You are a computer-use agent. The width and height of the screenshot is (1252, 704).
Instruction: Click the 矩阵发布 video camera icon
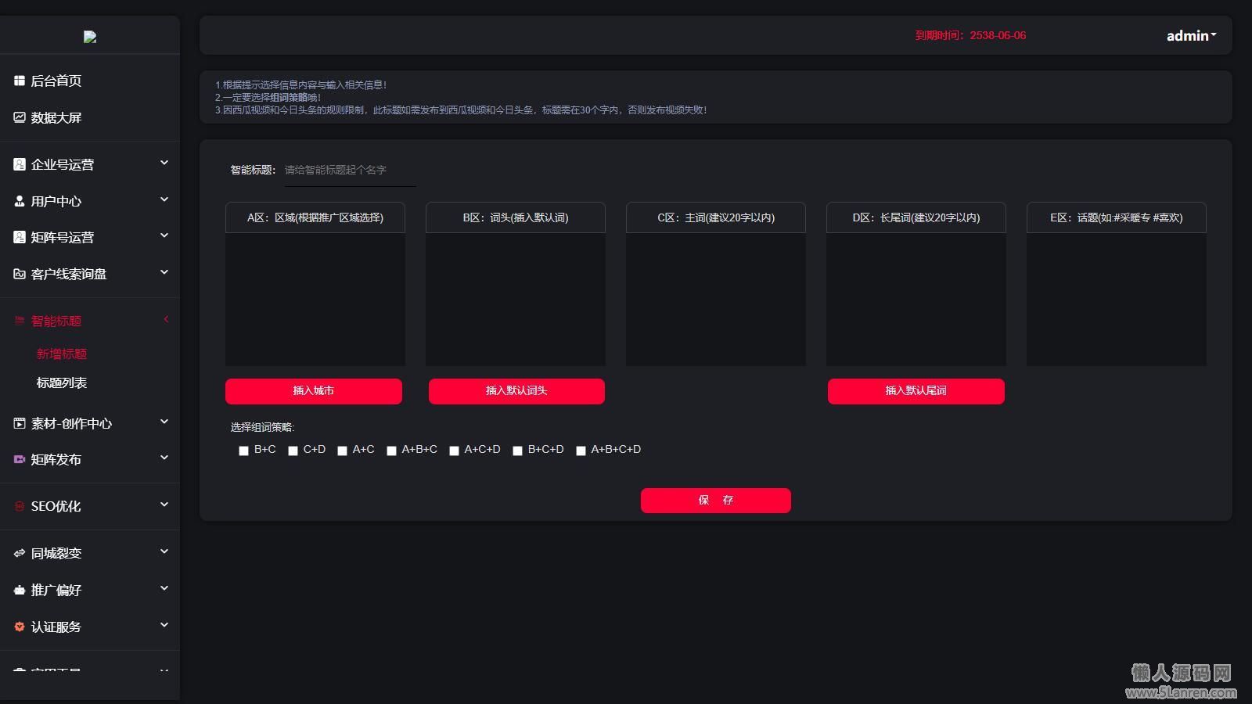coord(20,459)
